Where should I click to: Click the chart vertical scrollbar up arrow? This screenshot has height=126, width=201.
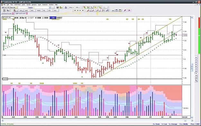point(192,17)
